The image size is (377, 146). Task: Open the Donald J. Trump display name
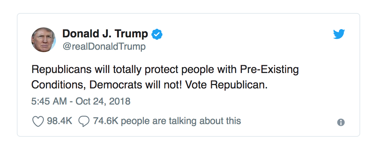click(x=105, y=34)
